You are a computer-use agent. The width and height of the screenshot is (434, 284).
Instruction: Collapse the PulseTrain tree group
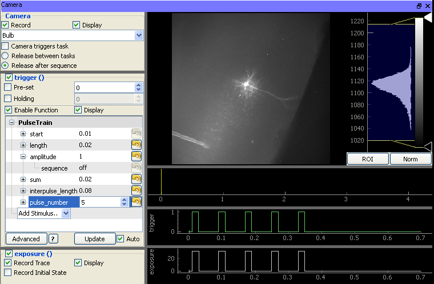pos(11,122)
